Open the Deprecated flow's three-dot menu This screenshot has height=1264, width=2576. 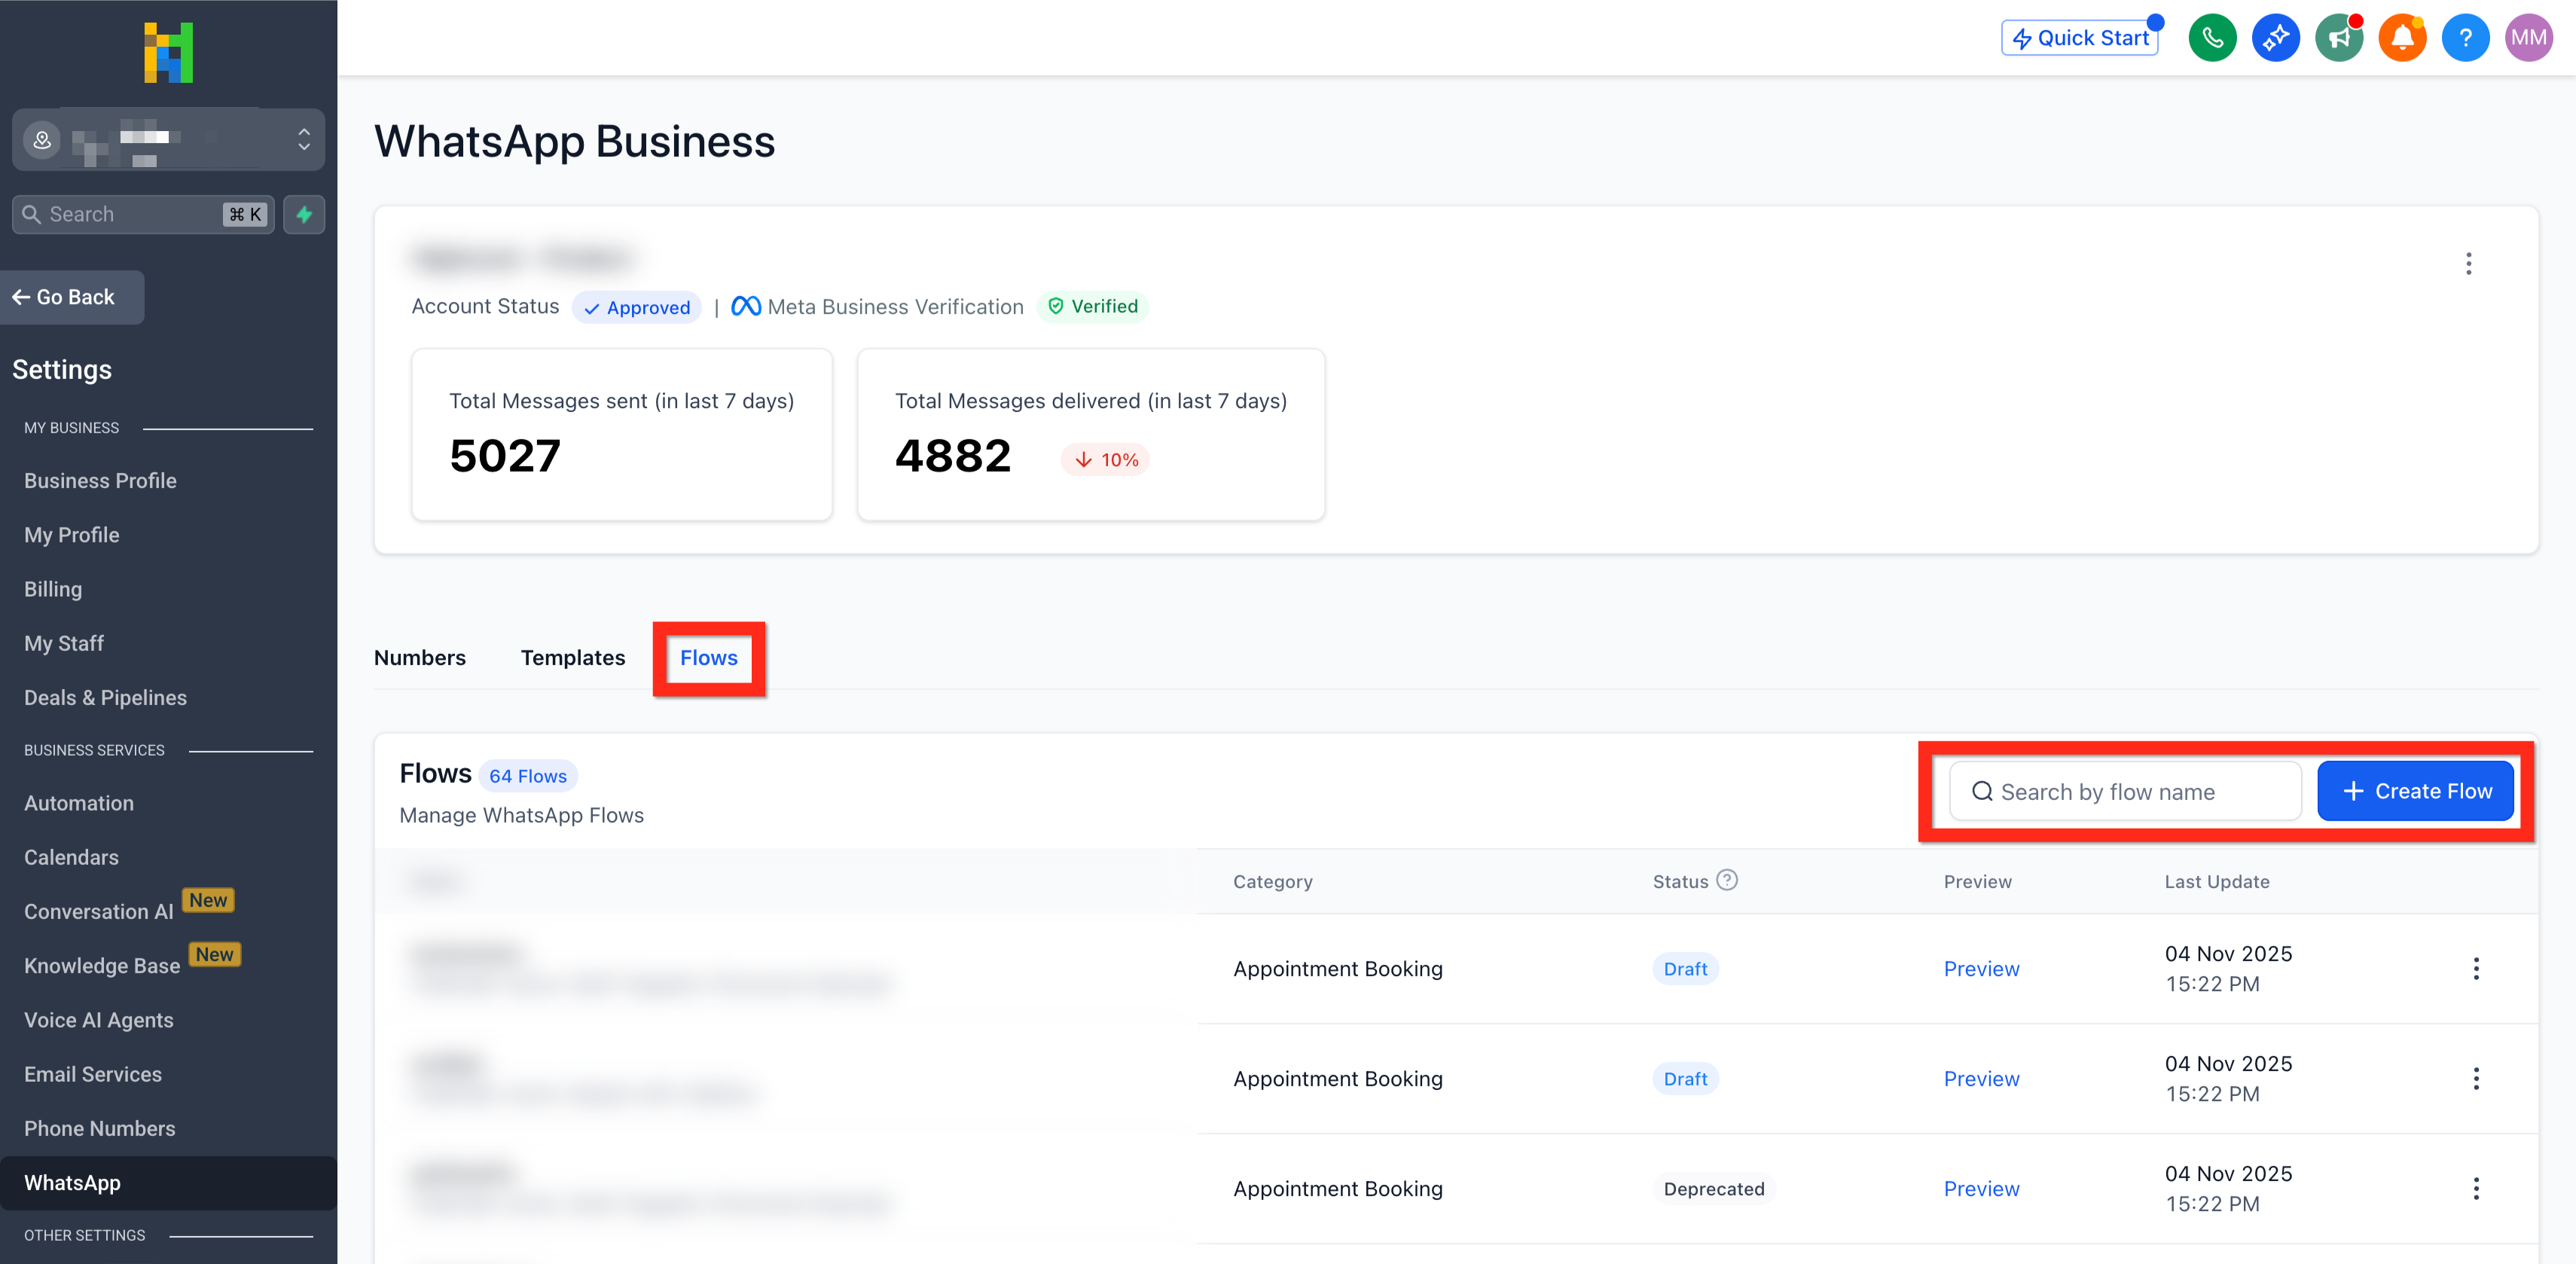[2476, 1188]
